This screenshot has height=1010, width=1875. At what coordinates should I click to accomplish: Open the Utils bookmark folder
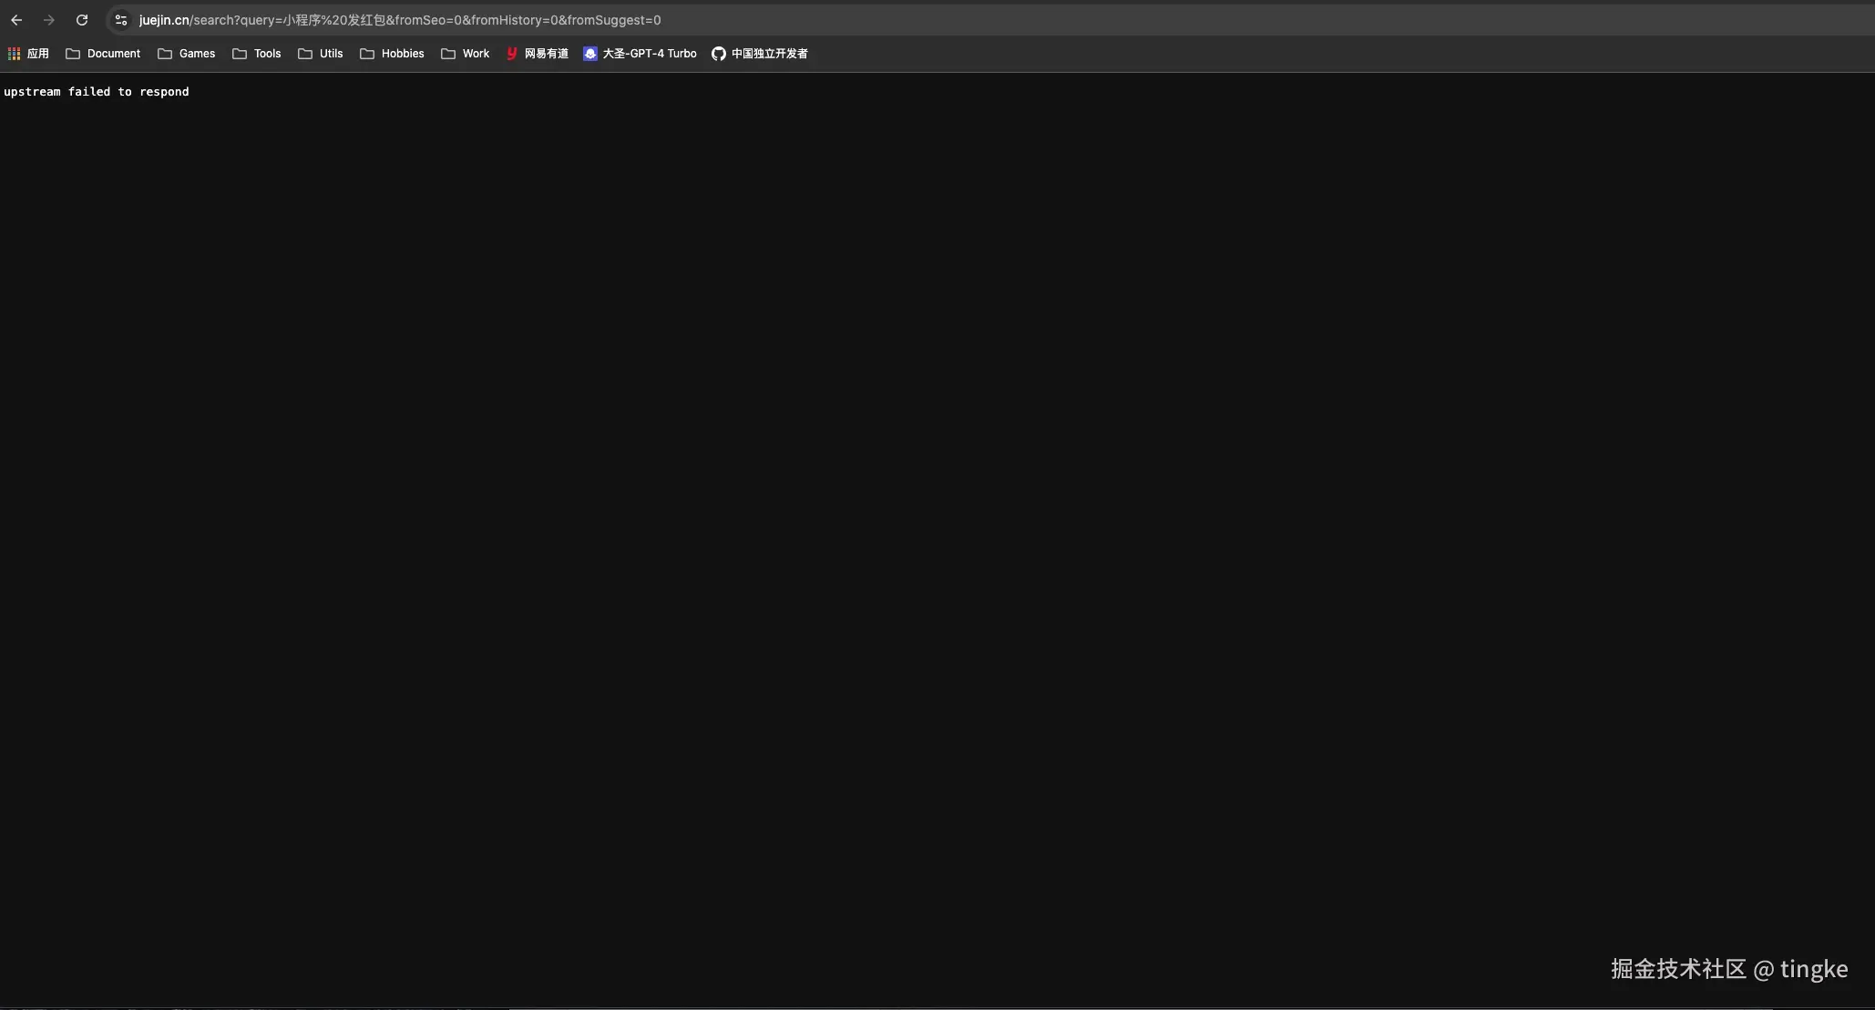pos(321,54)
